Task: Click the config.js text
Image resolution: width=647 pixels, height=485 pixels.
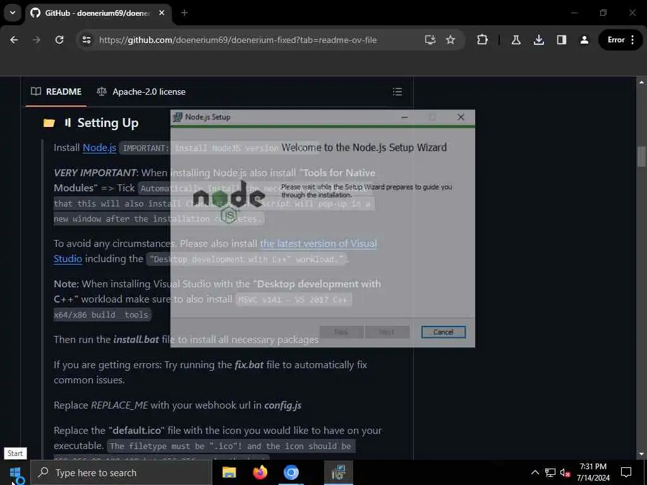Action: point(282,405)
